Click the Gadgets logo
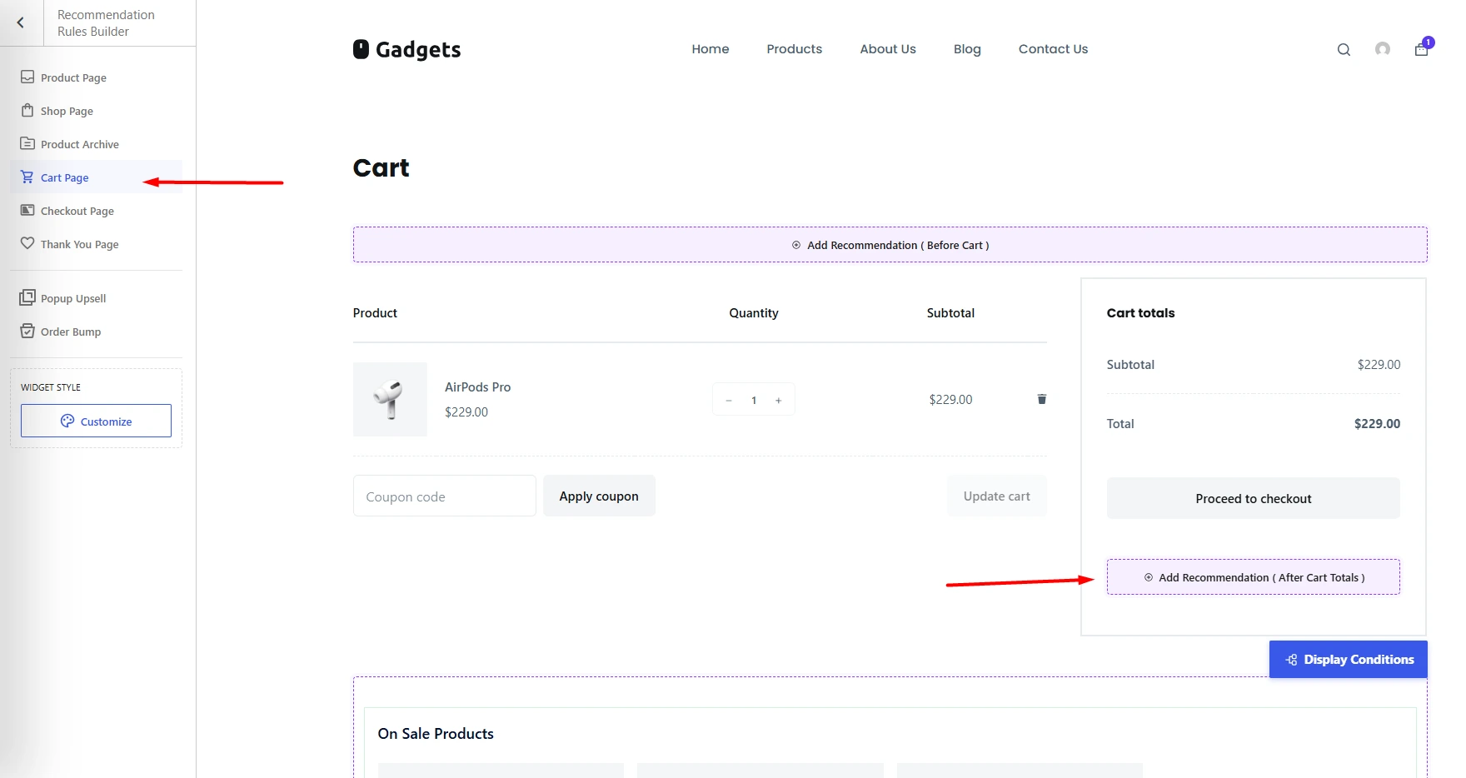This screenshot has width=1466, height=778. pos(406,49)
